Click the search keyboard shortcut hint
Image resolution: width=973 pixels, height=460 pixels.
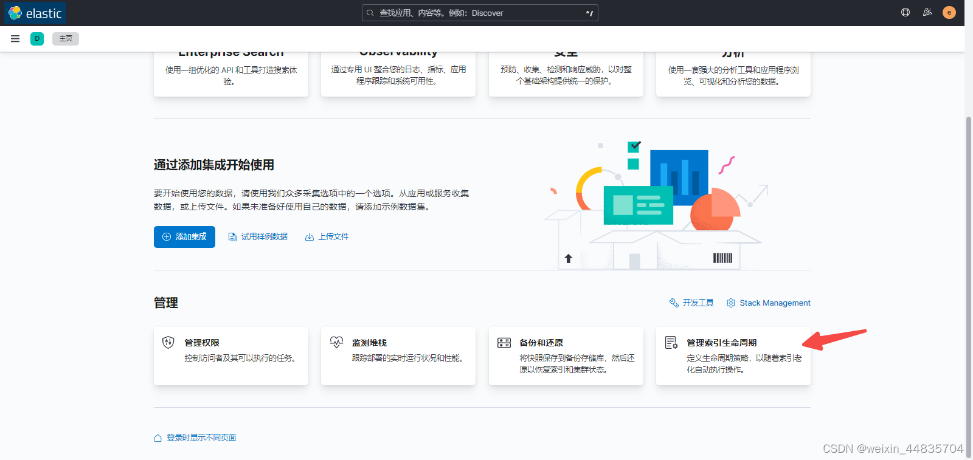pos(589,13)
